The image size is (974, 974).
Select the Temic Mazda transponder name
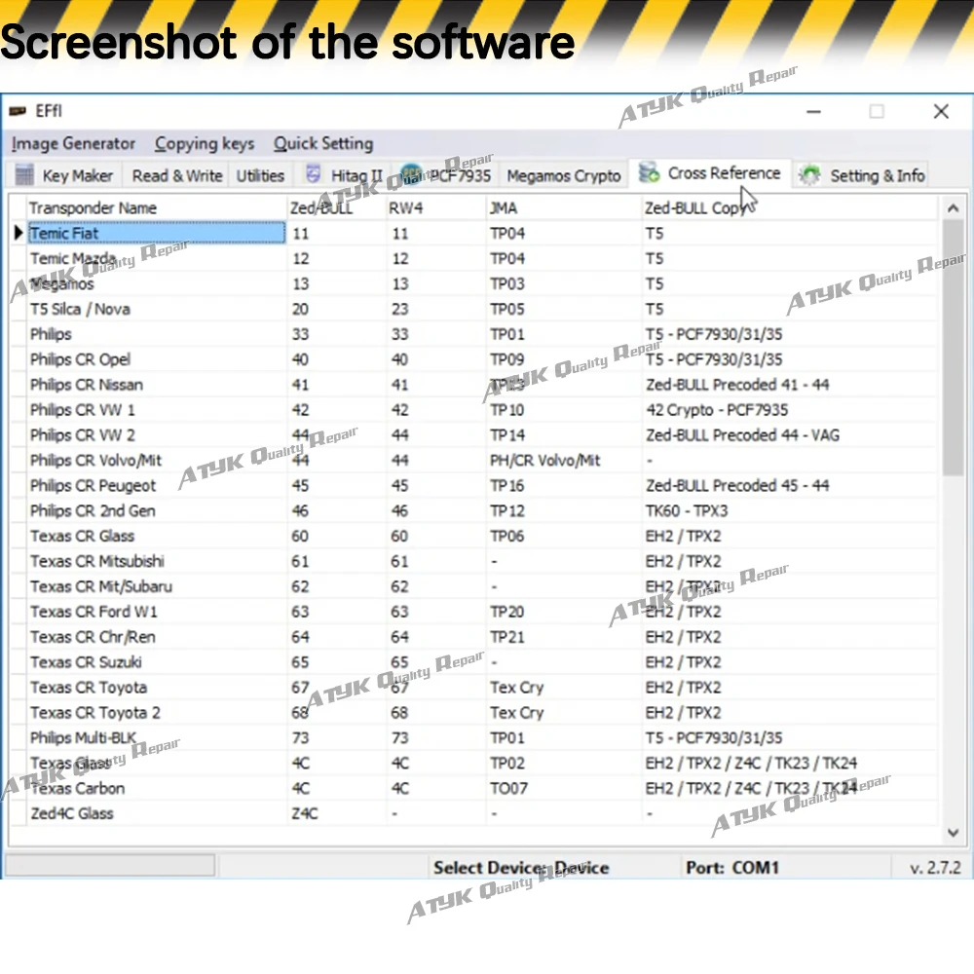73,258
